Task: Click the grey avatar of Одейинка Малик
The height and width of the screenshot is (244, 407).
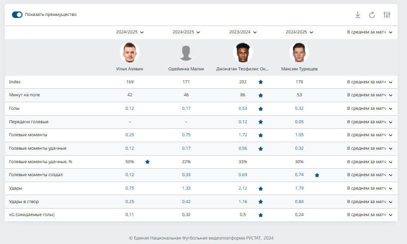Action: pyautogui.click(x=186, y=52)
